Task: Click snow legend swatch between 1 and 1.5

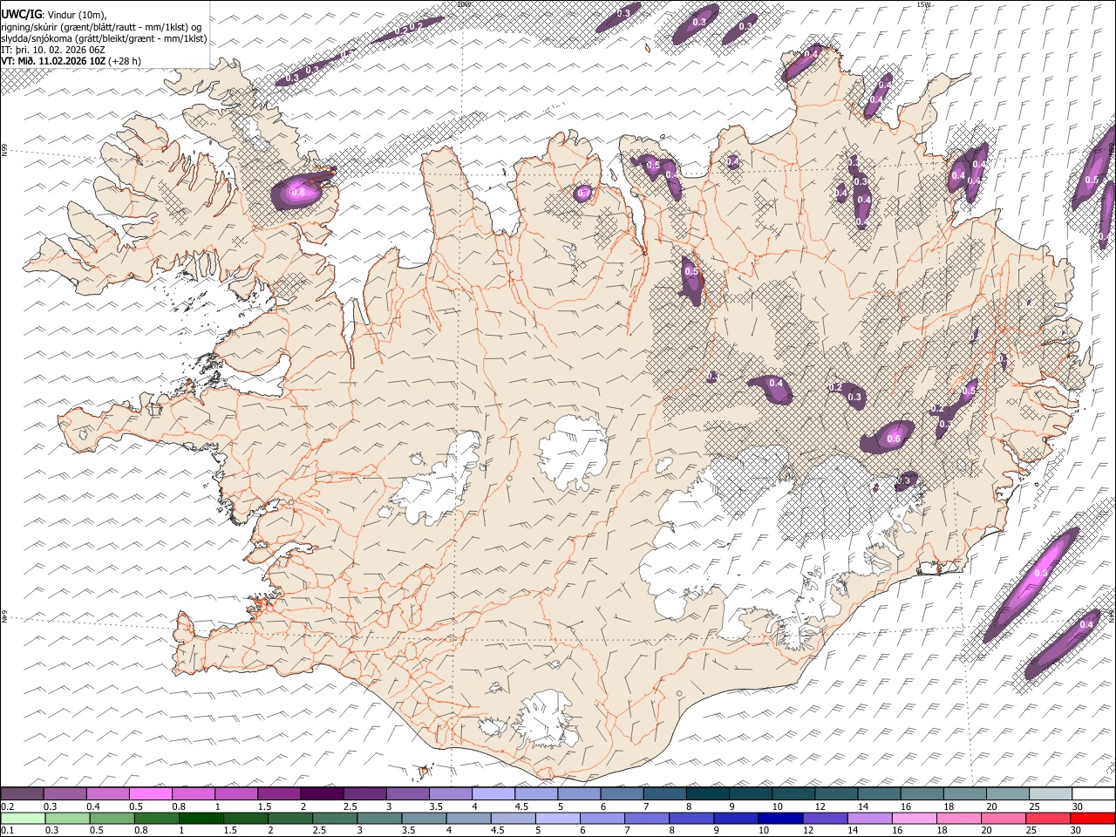Action: coord(236,794)
